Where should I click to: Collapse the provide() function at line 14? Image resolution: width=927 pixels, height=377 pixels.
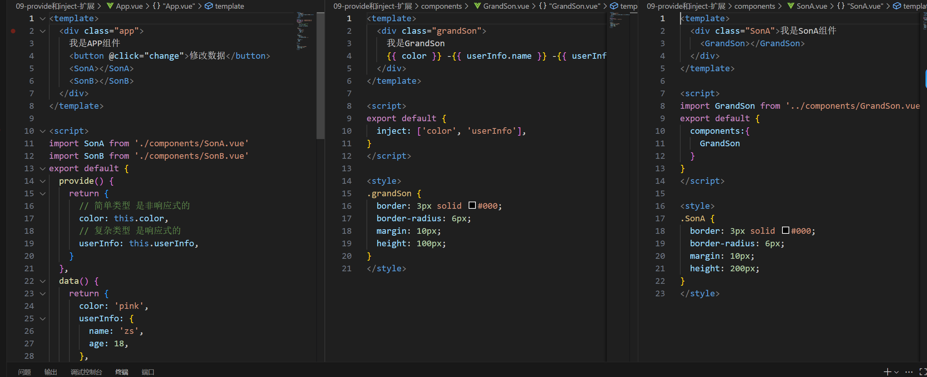pos(42,181)
